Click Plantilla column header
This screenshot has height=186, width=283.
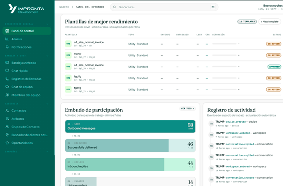71,35
